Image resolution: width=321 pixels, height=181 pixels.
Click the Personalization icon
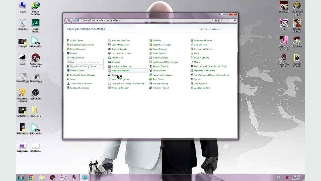(x=68, y=71)
